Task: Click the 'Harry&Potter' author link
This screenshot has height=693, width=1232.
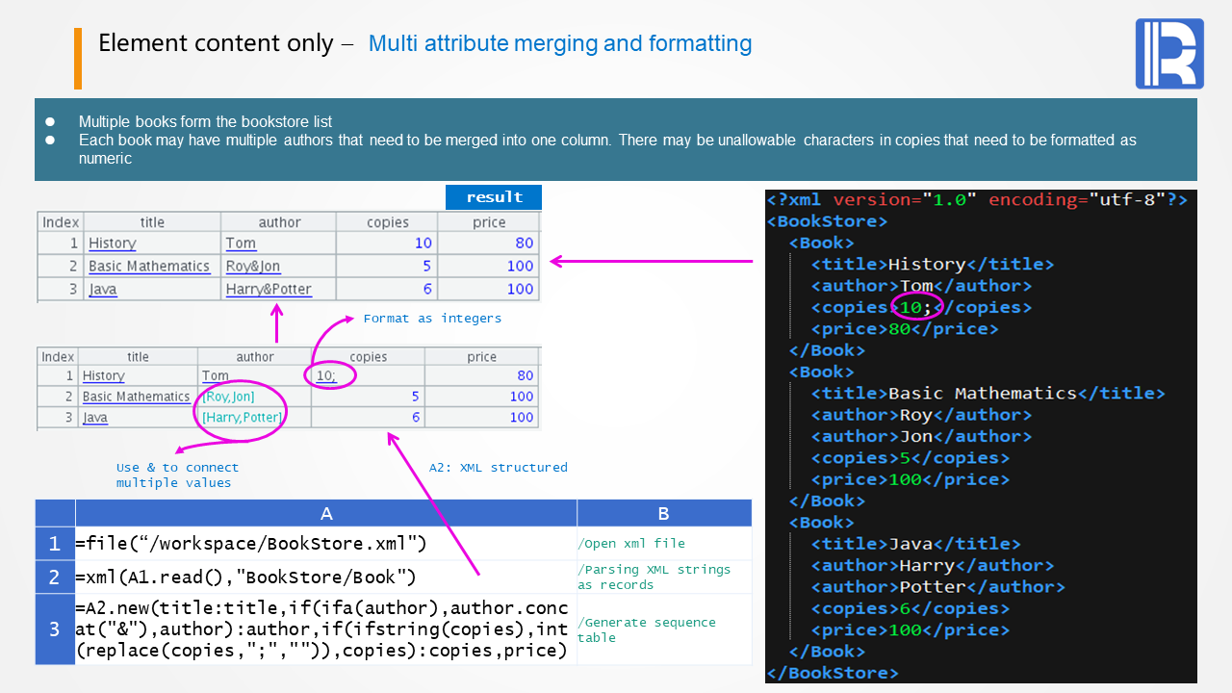Action: click(x=269, y=290)
